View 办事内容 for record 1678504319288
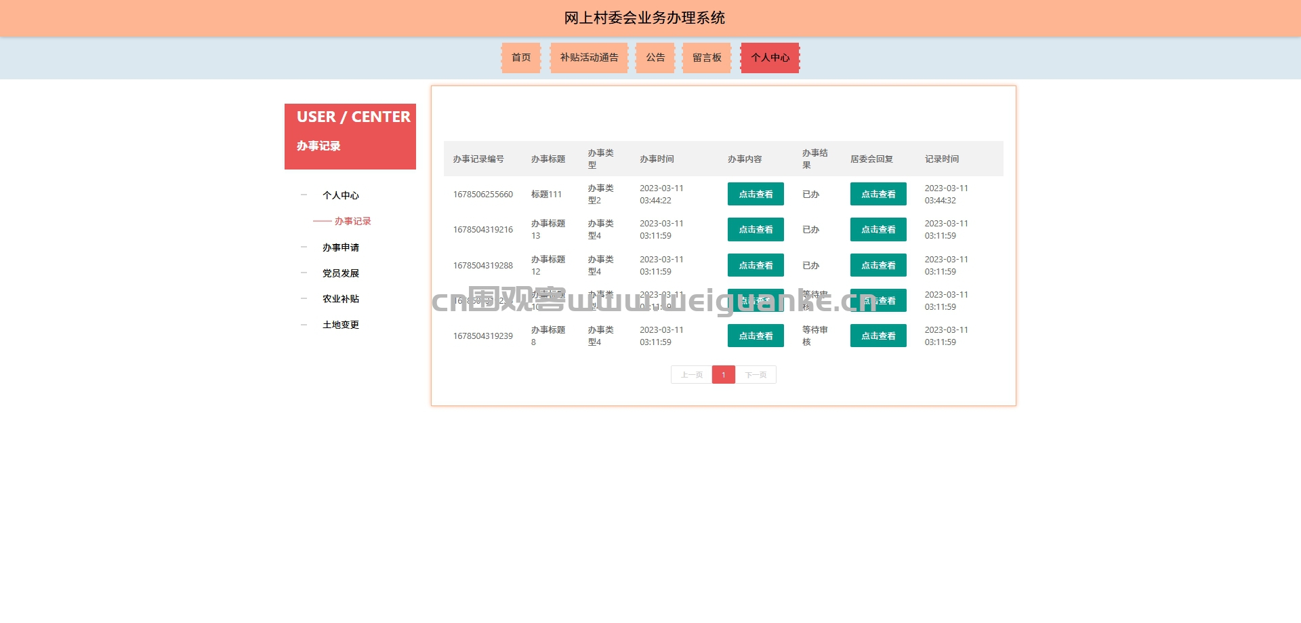Viewport: 1301px width, 623px height. 756,265
